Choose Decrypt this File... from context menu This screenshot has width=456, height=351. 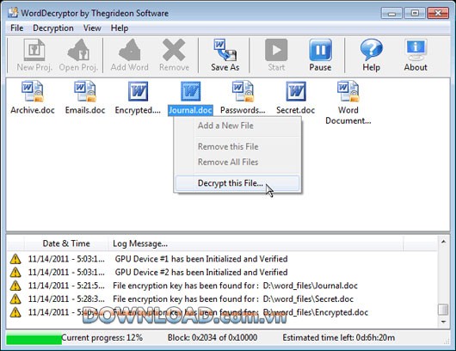coord(237,183)
